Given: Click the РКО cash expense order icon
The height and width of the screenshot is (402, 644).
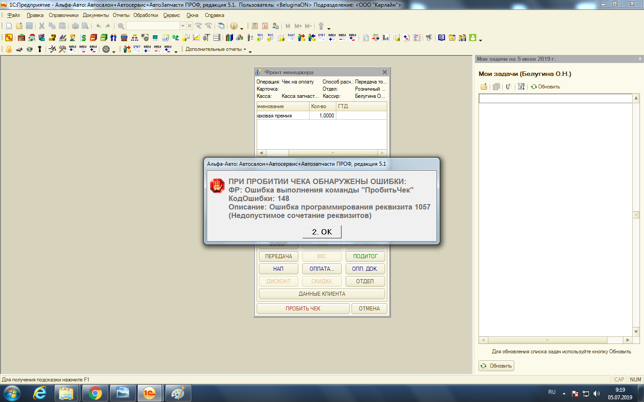Looking at the screenshot, I should coord(270,38).
